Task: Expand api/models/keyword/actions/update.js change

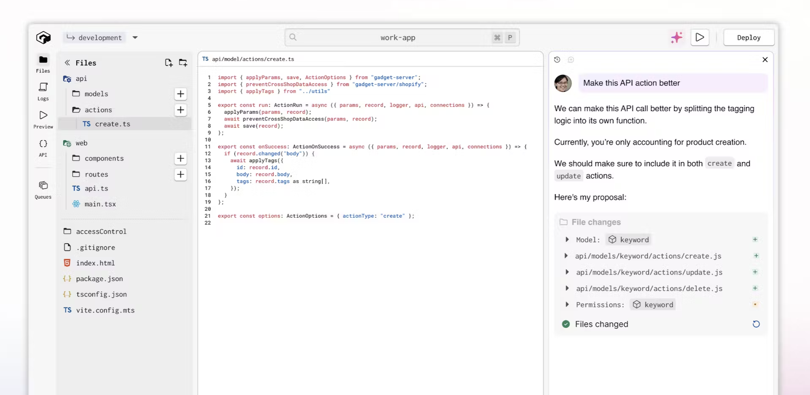Action: (567, 272)
